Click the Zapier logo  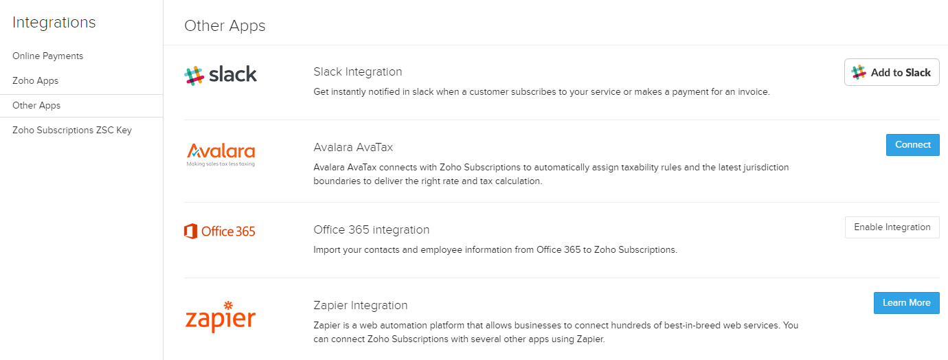[x=221, y=317]
